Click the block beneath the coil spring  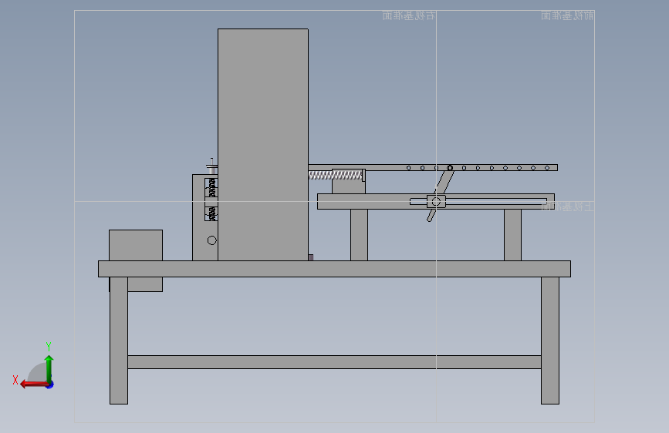(x=348, y=186)
